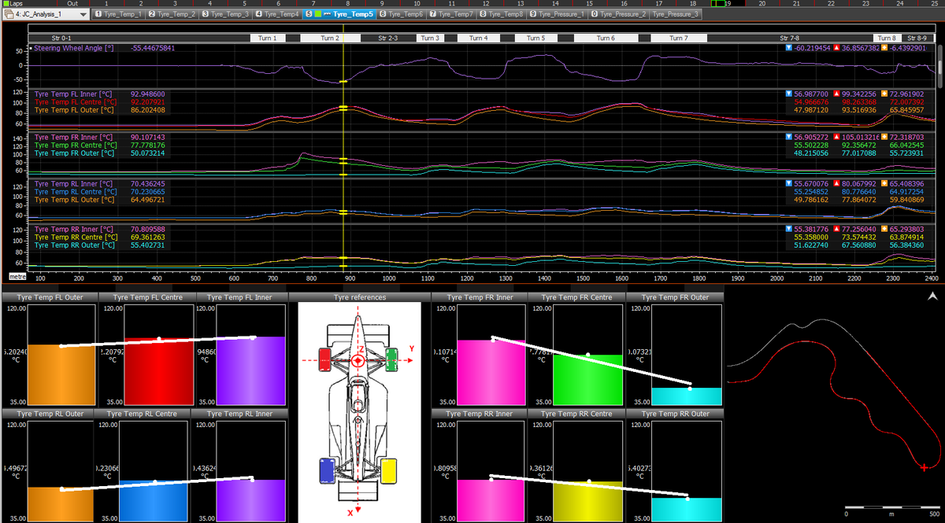
Task: Open the JC_Analysis_1 workbook dropdown
Action: click(x=46, y=14)
